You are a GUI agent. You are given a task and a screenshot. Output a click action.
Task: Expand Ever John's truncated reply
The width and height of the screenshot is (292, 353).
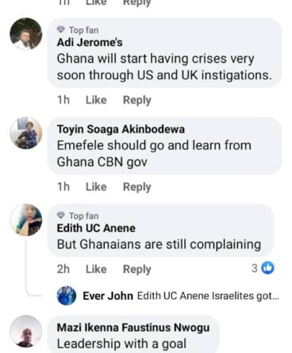coord(208,296)
